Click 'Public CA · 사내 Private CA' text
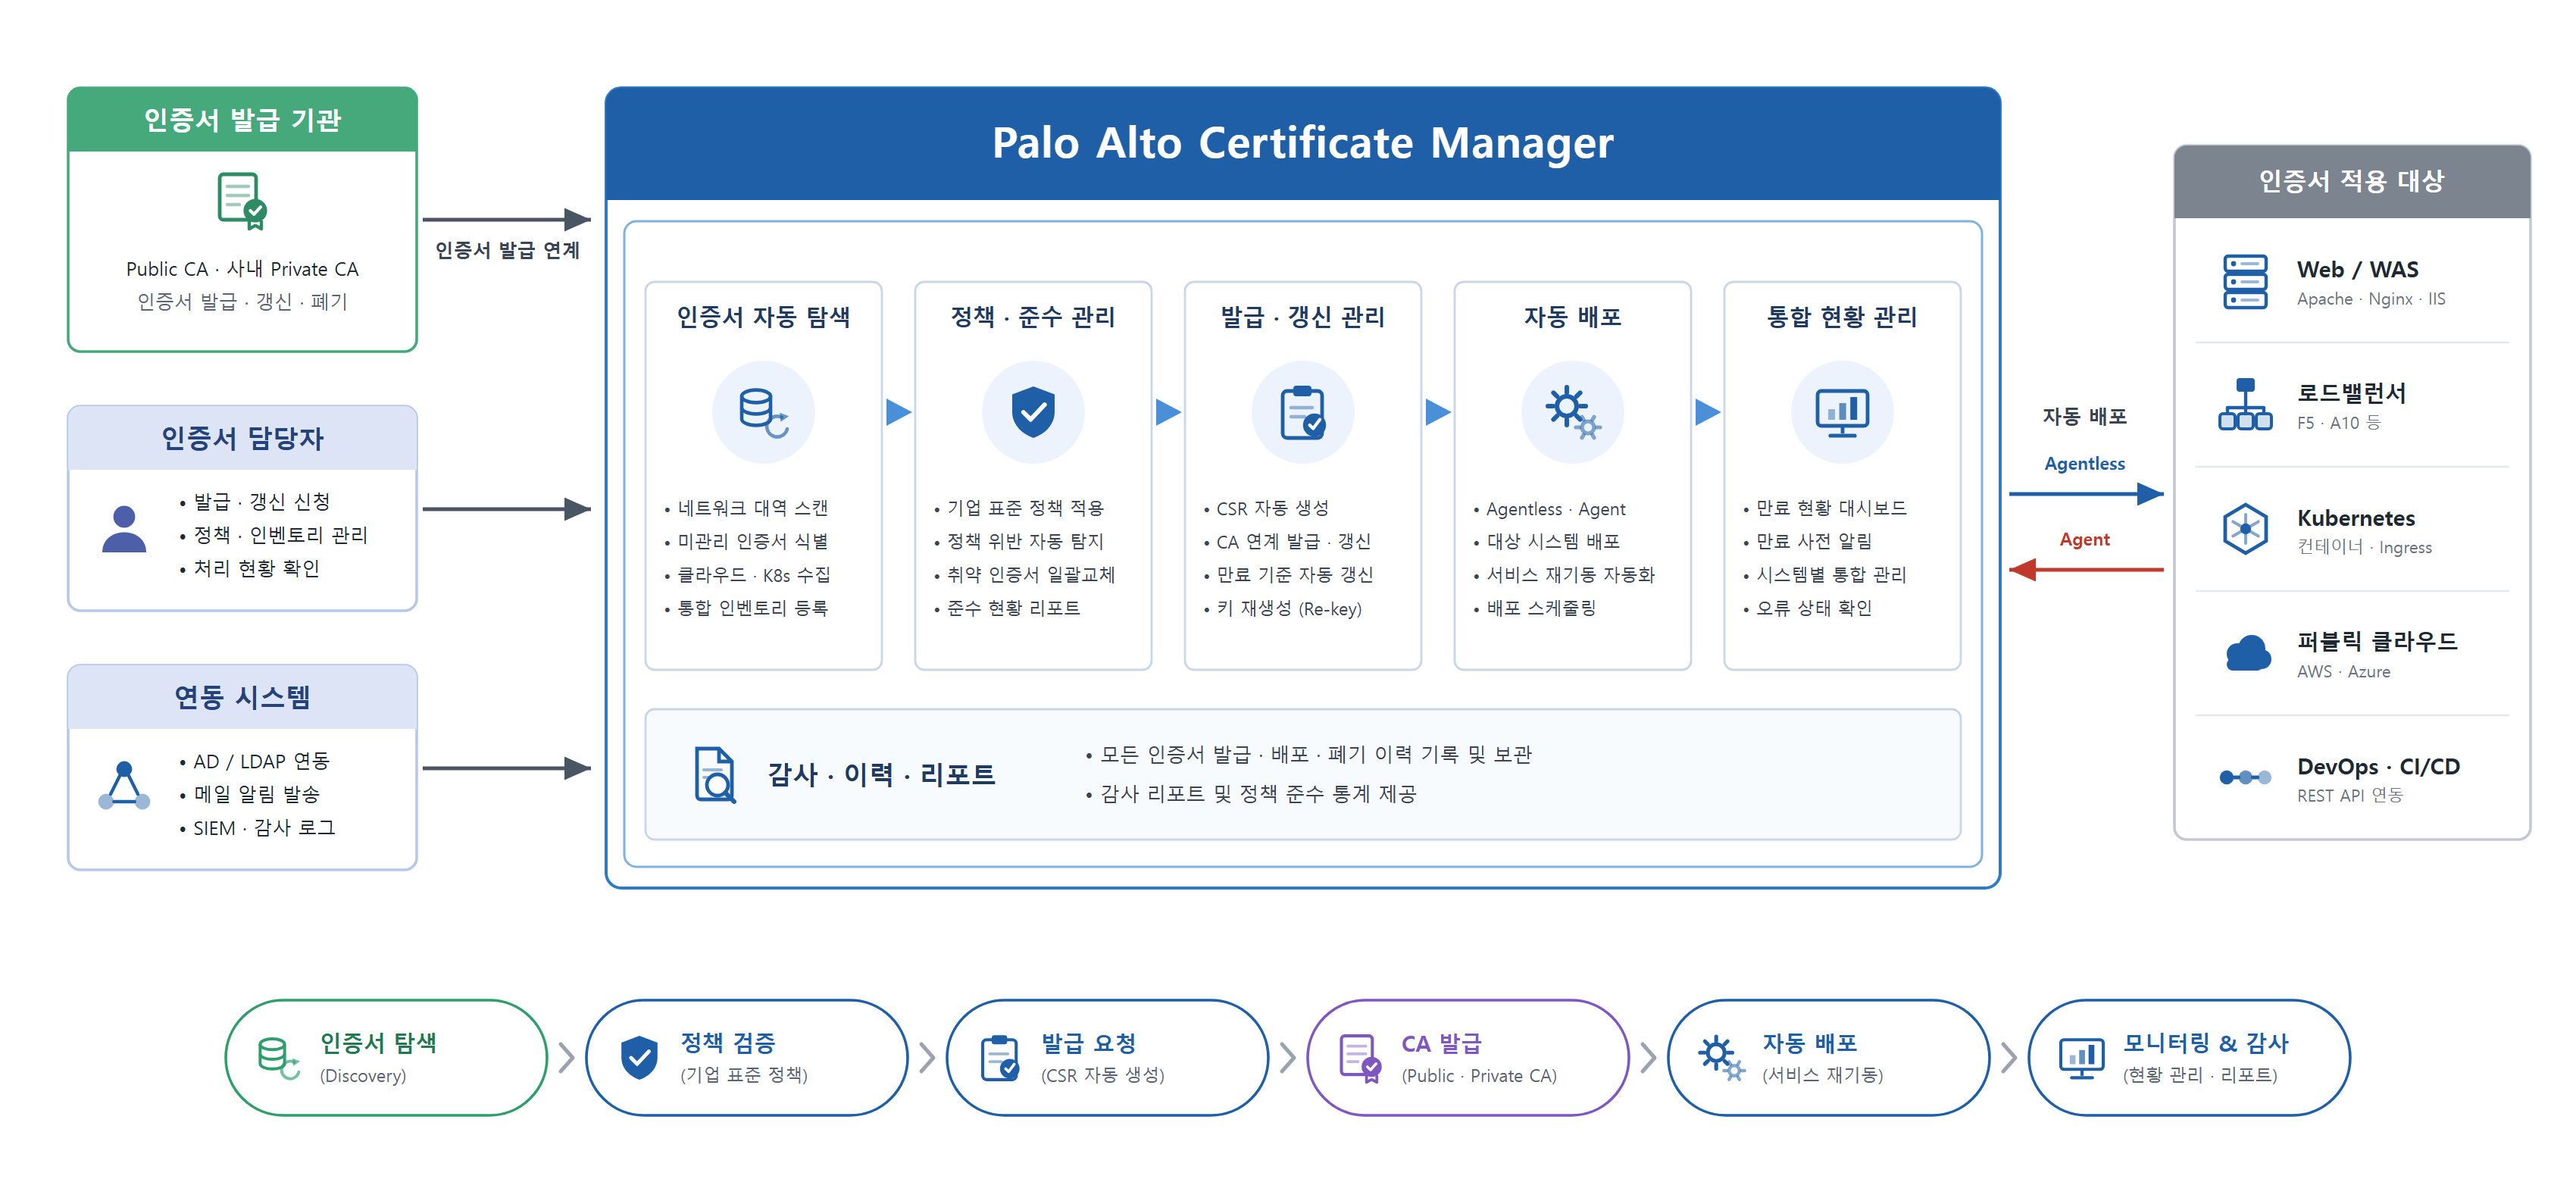 pos(242,269)
